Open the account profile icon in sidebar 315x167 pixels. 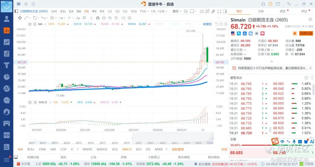click(x=7, y=19)
